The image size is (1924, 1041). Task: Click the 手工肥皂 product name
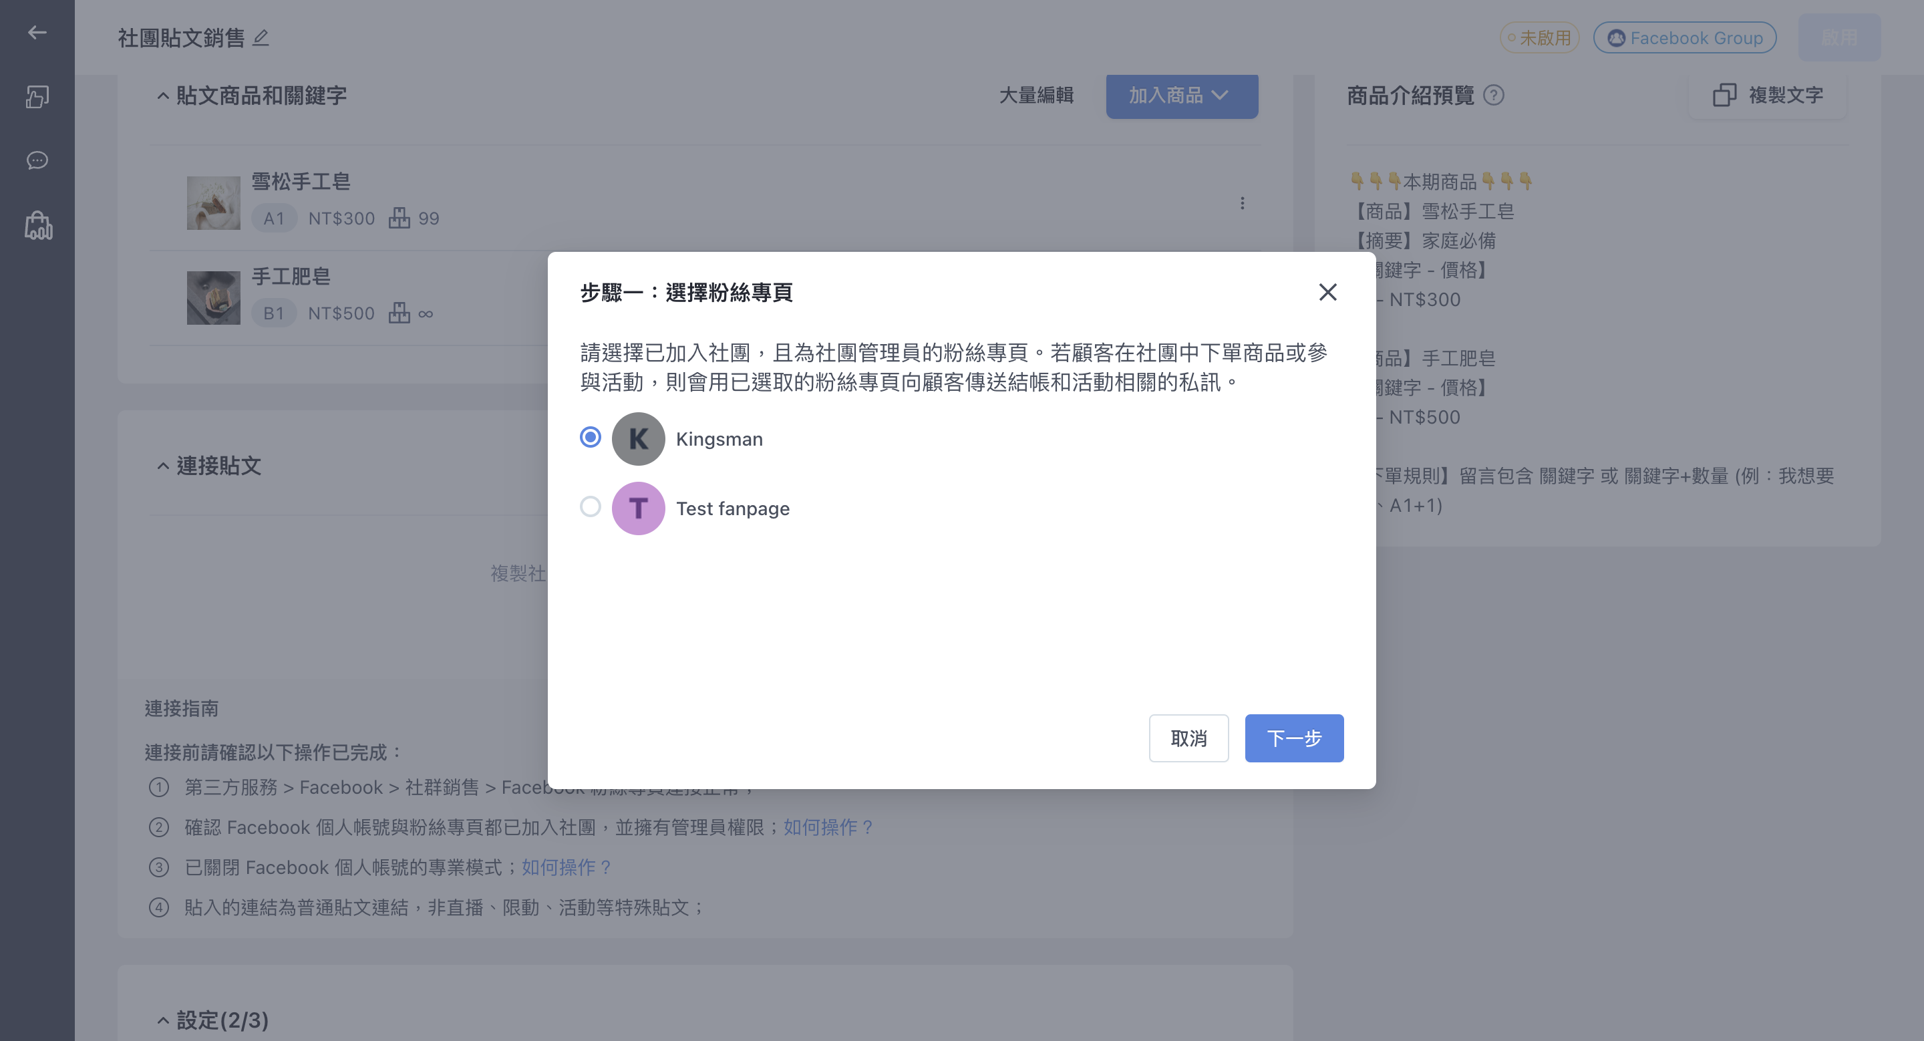(291, 277)
